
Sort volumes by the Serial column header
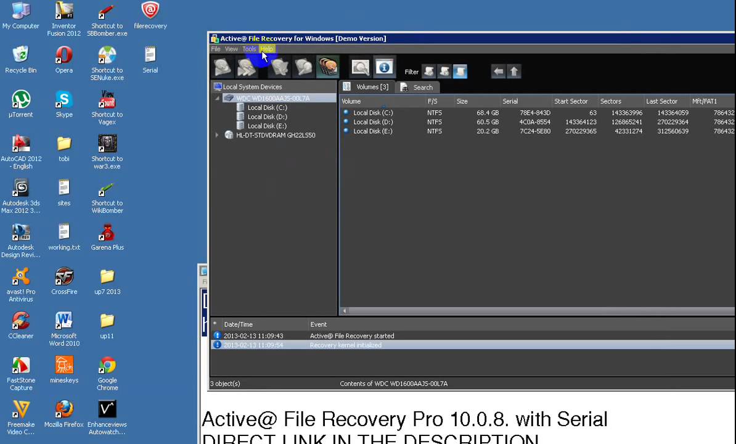(510, 101)
